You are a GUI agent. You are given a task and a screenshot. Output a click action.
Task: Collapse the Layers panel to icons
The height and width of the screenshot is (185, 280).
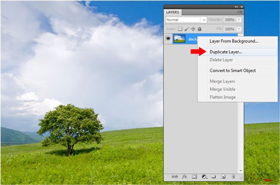[236, 7]
